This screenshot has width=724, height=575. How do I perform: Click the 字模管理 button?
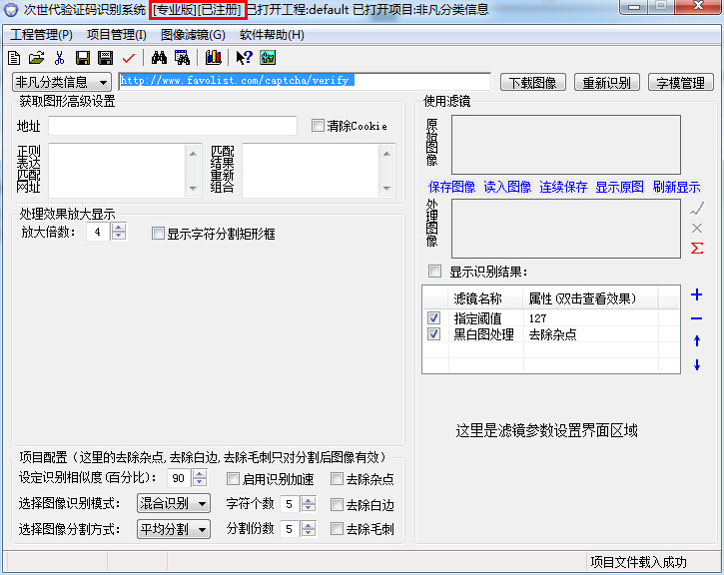(681, 83)
